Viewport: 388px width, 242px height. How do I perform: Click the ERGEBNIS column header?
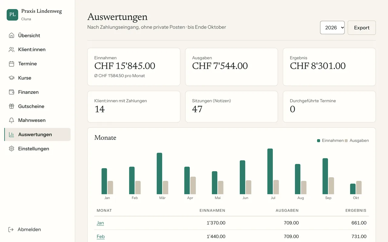click(356, 211)
